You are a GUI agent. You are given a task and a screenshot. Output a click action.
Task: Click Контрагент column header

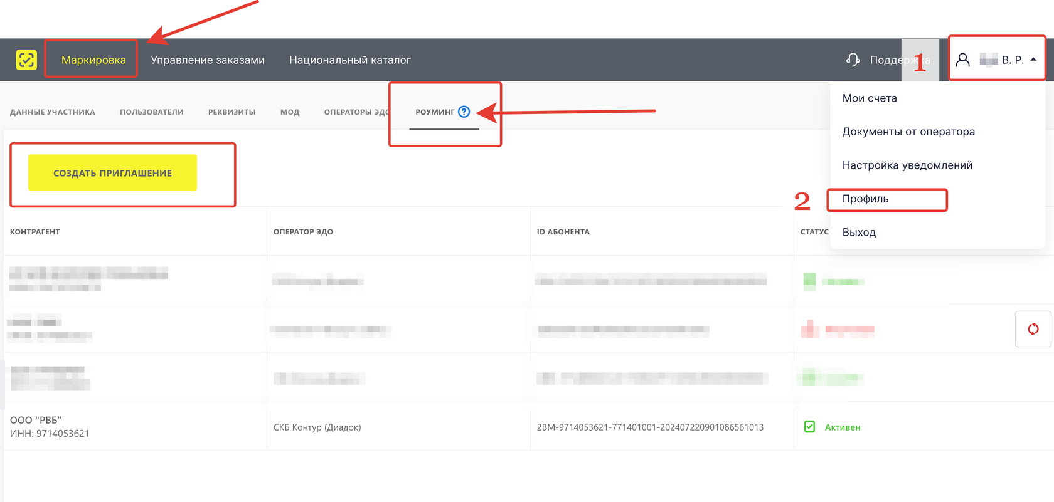click(x=35, y=232)
